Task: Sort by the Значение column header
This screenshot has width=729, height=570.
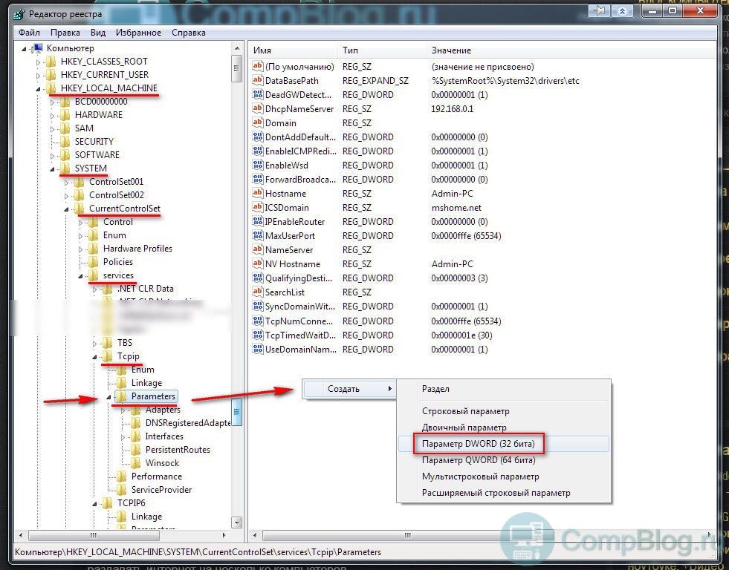Action: point(571,50)
